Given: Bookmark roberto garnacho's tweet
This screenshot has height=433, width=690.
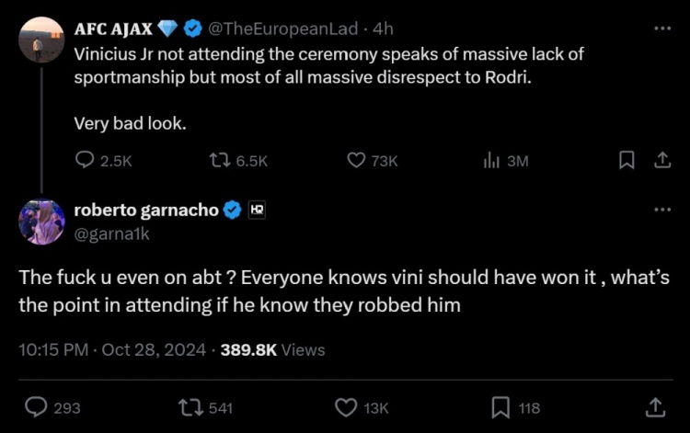Looking at the screenshot, I should point(500,406).
